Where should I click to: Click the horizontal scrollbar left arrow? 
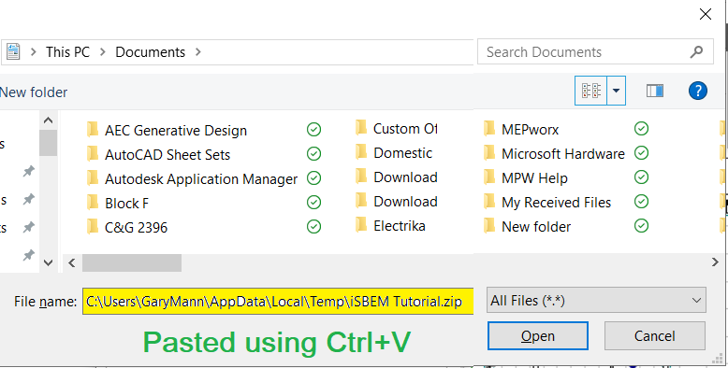pyautogui.click(x=71, y=262)
